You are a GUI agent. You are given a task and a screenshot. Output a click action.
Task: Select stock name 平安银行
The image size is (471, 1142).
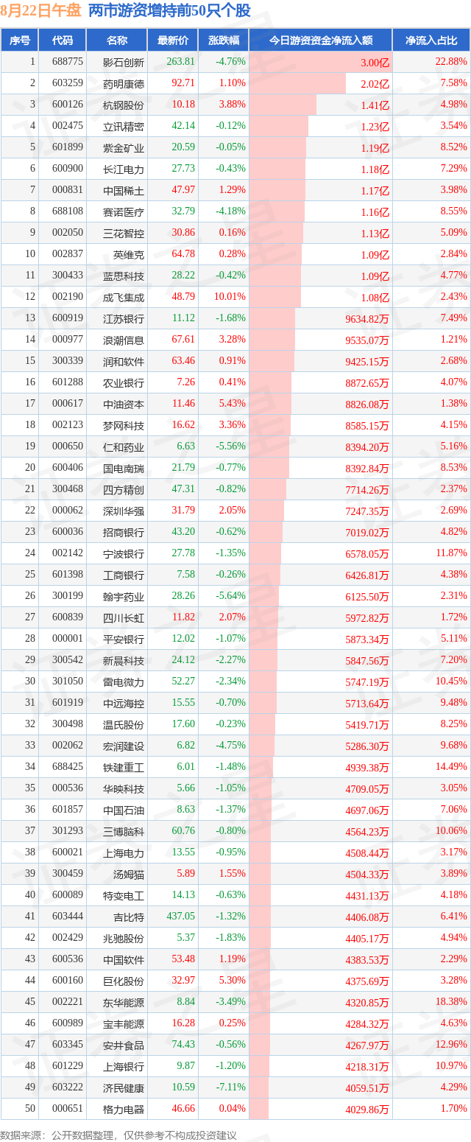pyautogui.click(x=124, y=640)
